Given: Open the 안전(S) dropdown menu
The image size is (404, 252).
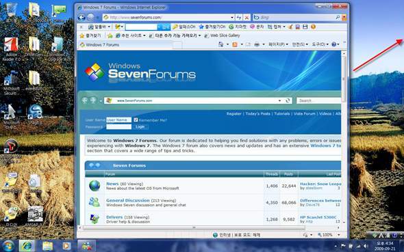Looking at the screenshot, I should [300, 44].
